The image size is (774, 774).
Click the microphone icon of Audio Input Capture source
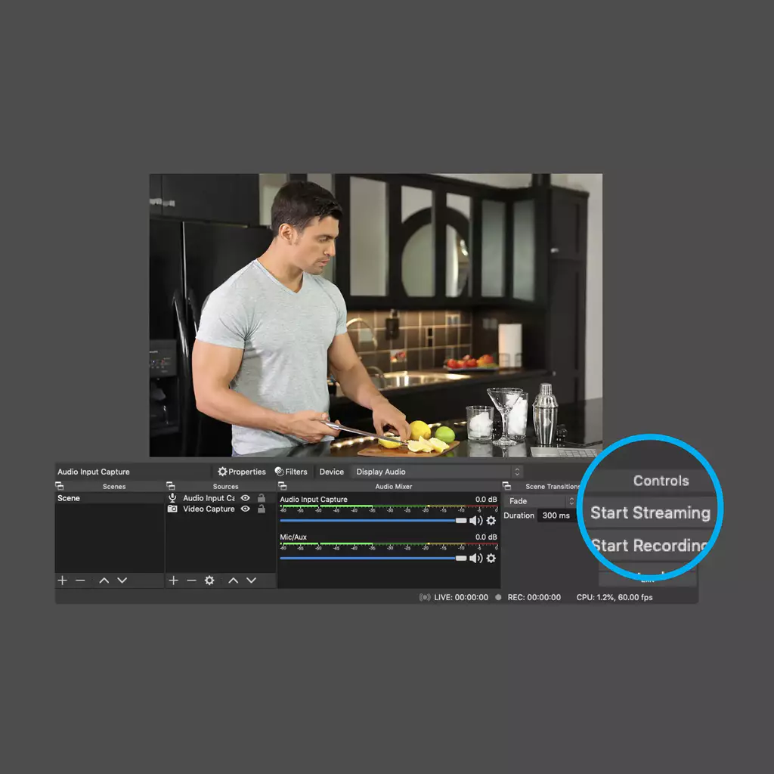point(172,498)
